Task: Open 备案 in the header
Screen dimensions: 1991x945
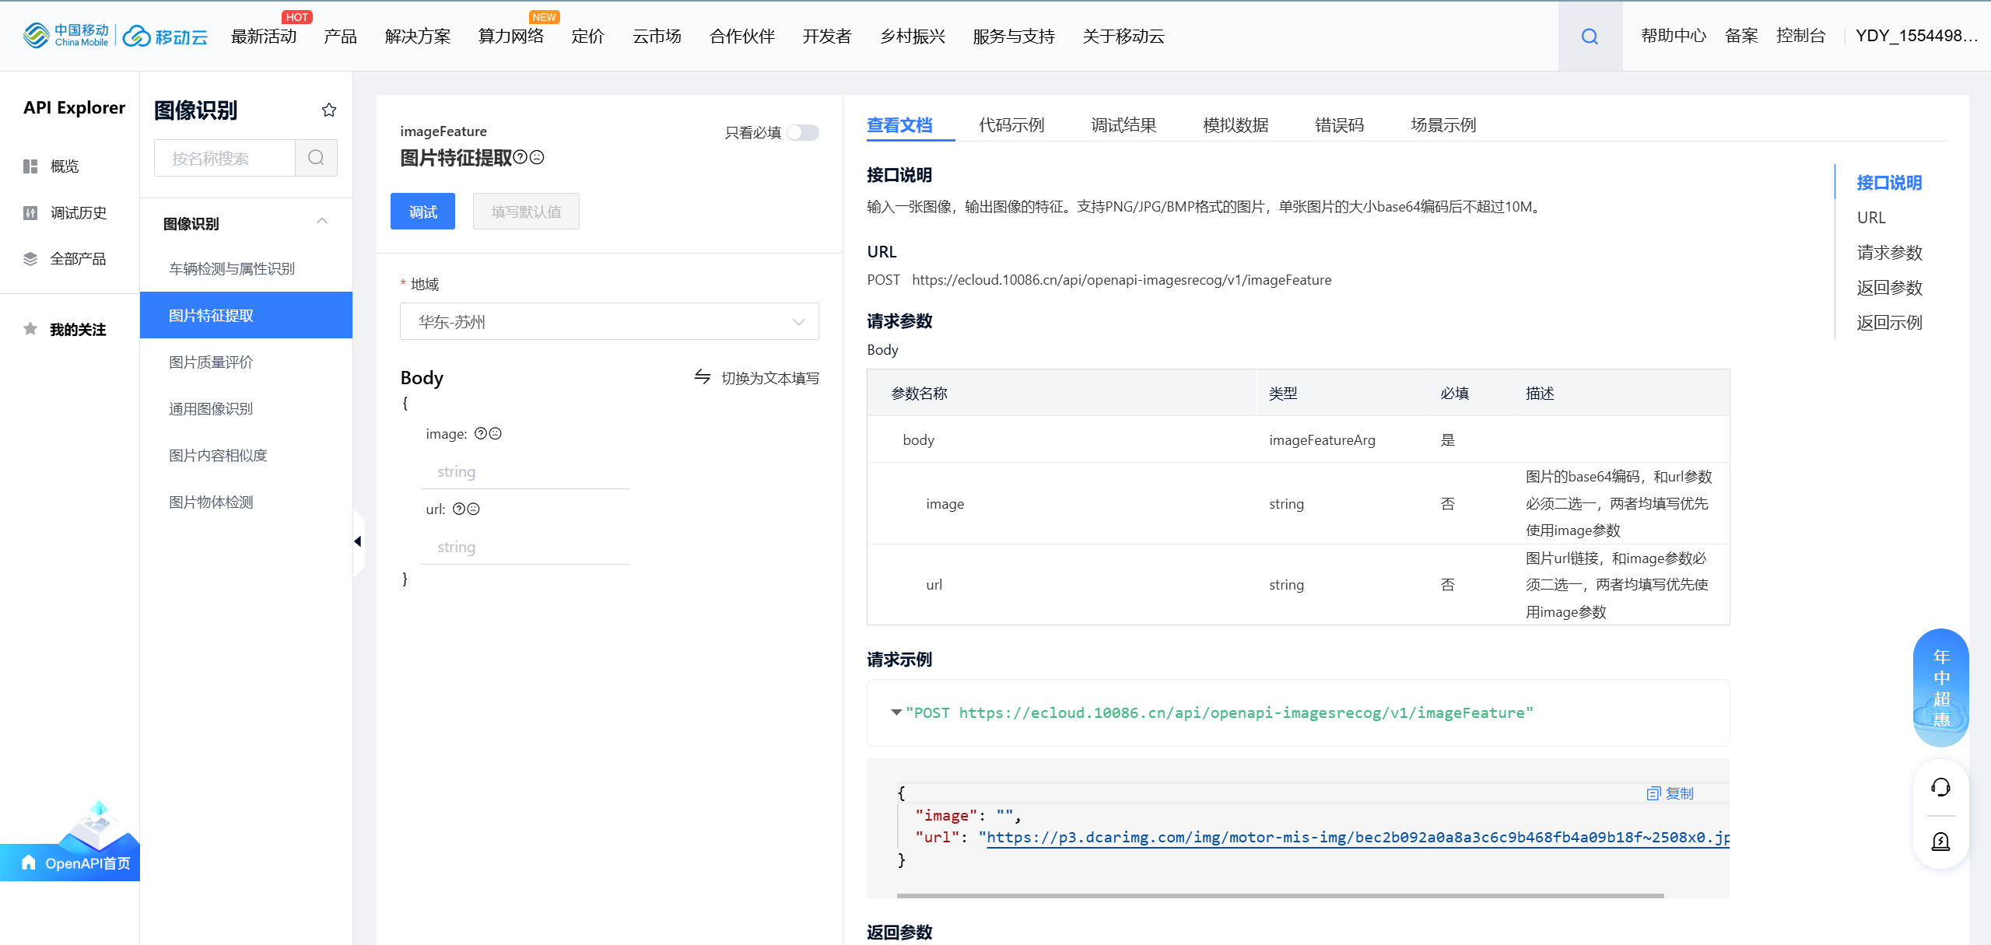Action: [1741, 36]
